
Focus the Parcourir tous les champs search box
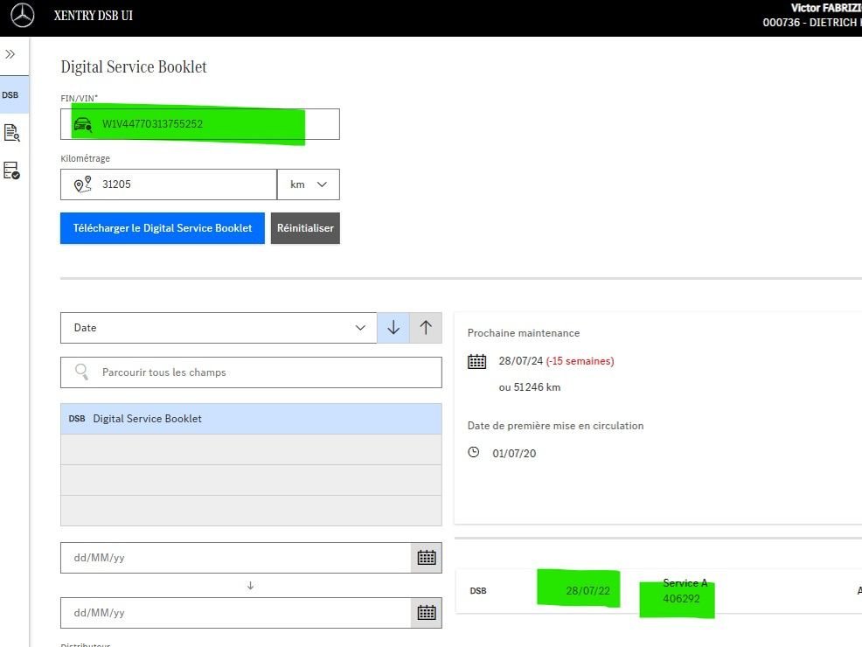(x=251, y=372)
